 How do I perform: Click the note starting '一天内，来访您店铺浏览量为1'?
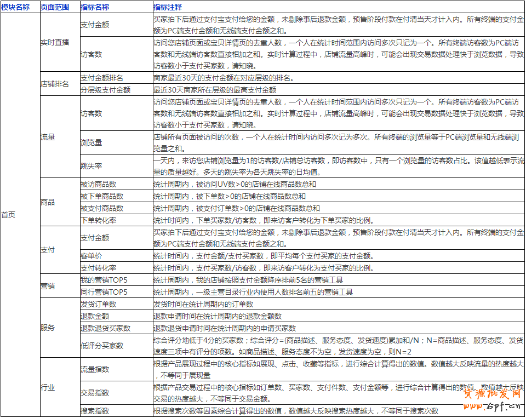tap(339, 166)
